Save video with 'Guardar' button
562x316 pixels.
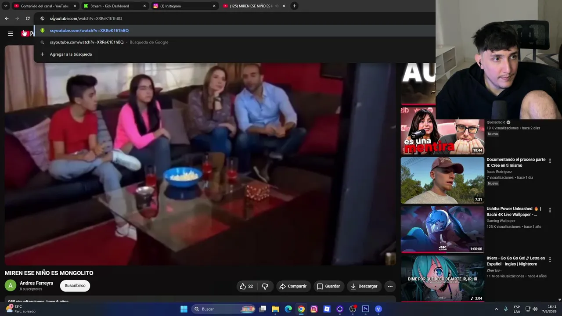328,286
